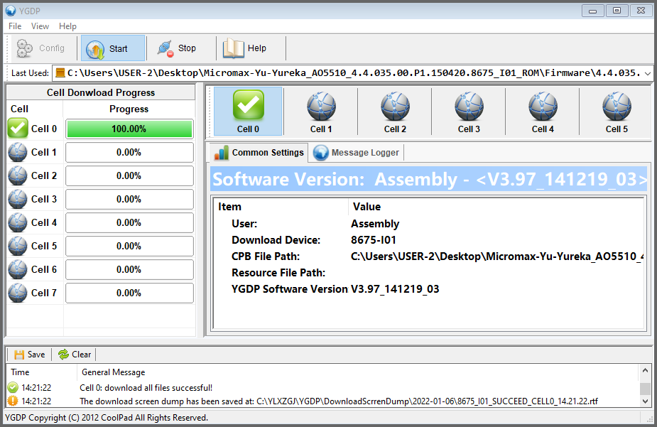
Task: Click the Software Version banner
Action: 428,179
